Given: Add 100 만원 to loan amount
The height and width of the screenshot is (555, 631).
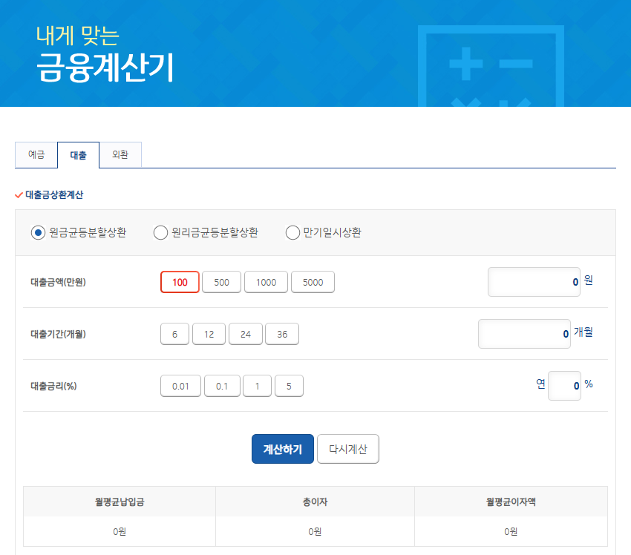Looking at the screenshot, I should [x=180, y=282].
